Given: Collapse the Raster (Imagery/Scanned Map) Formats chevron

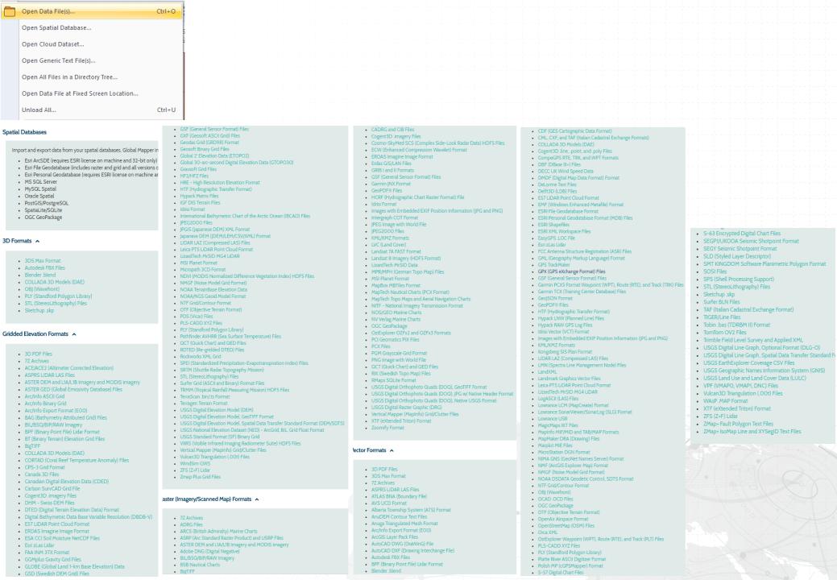Looking at the screenshot, I should click(x=257, y=499).
